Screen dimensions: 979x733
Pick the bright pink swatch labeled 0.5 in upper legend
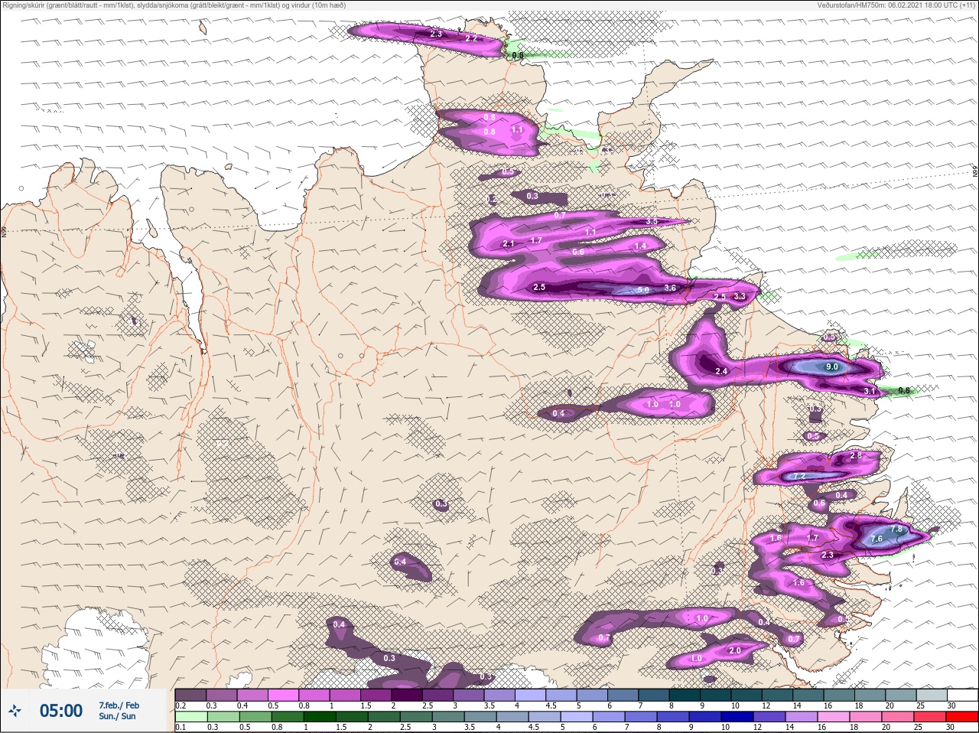point(283,695)
